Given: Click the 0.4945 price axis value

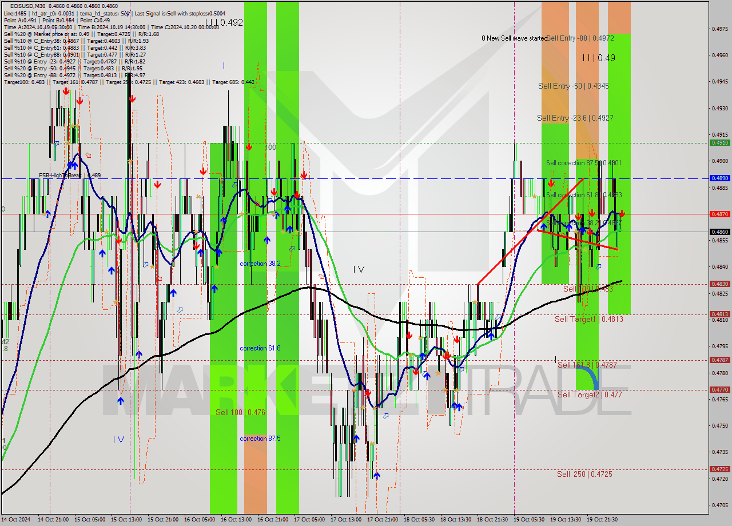Looking at the screenshot, I should pyautogui.click(x=719, y=82).
